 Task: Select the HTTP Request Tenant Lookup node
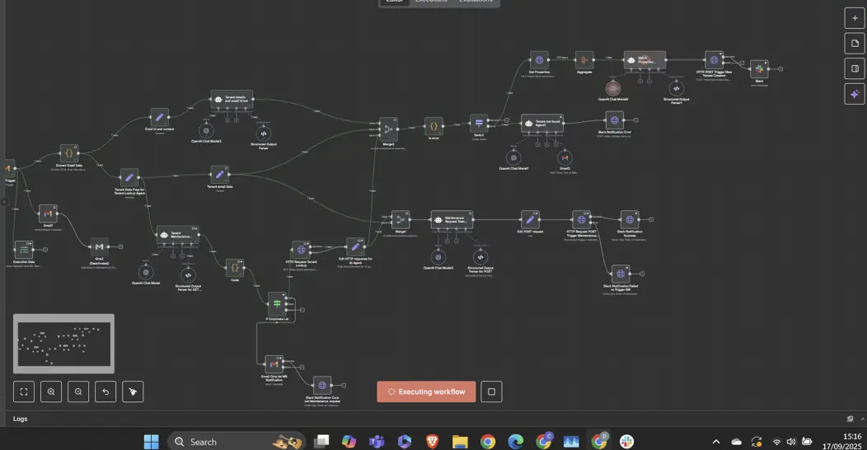click(x=301, y=250)
